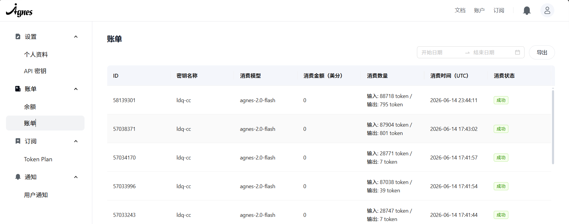This screenshot has height=224, width=569.
Task: Select bill ID 57033243
Action: (124, 215)
